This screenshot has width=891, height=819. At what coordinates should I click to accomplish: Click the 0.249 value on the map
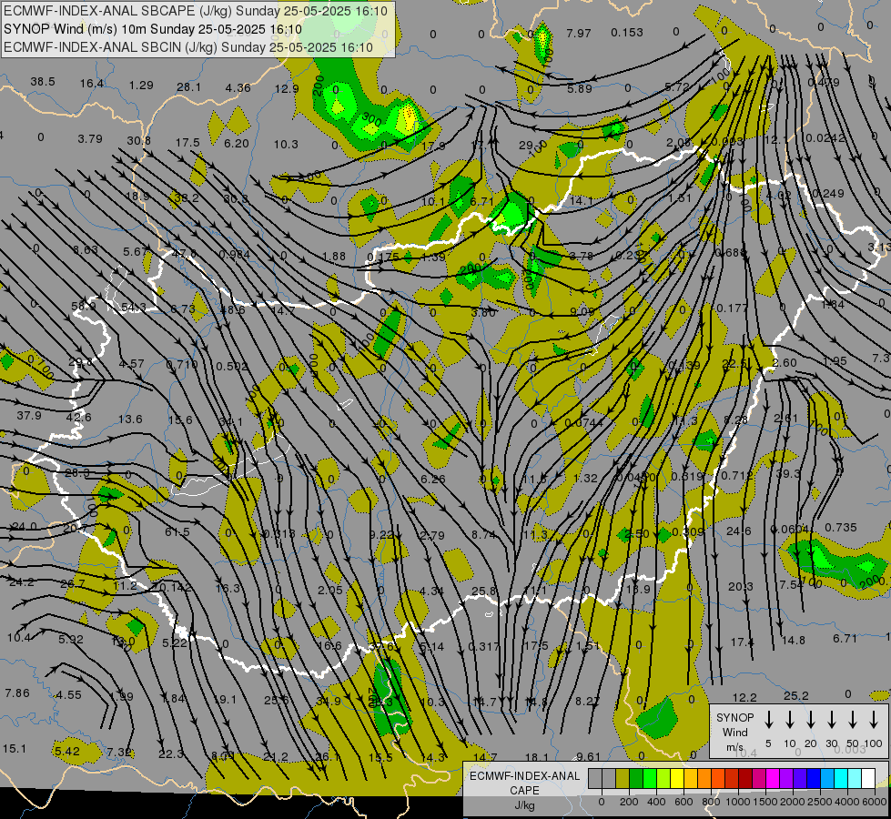[x=828, y=194]
